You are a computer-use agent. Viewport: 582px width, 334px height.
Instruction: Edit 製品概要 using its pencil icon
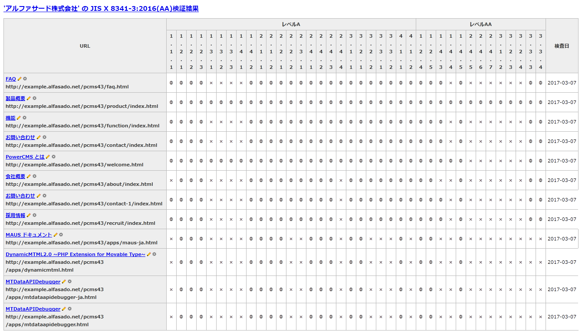coord(29,98)
